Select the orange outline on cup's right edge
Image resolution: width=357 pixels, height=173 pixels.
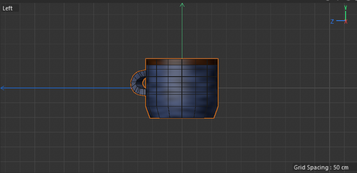(x=218, y=84)
